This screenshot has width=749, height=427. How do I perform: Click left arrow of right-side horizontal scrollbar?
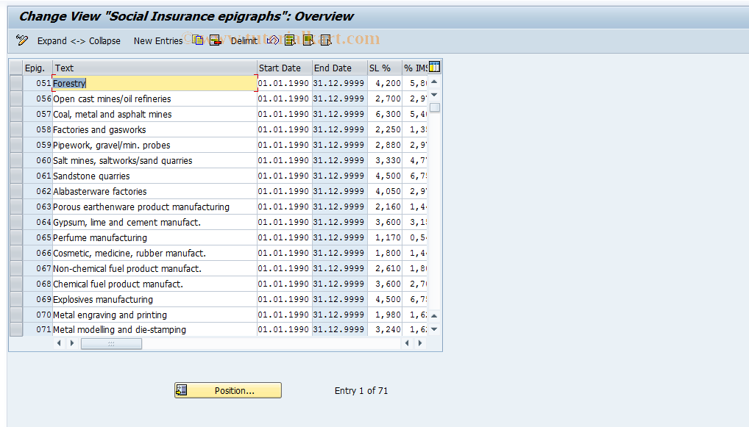pos(407,343)
